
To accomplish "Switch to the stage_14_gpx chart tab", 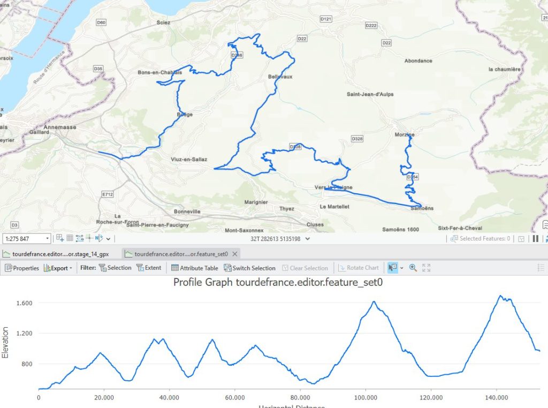I will click(x=60, y=254).
